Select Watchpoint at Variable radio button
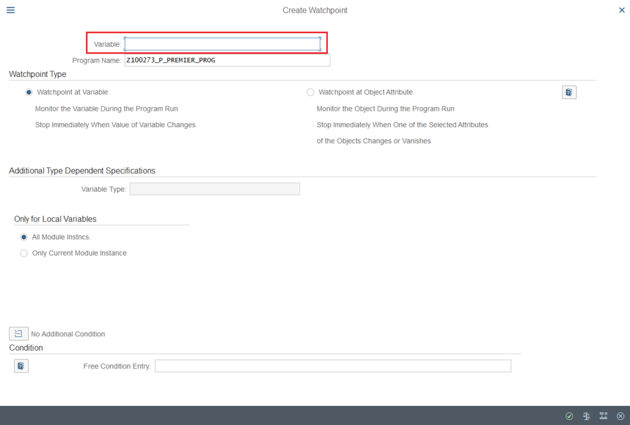 [x=29, y=92]
